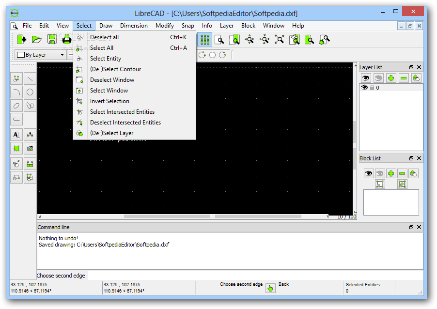The image size is (437, 309).
Task: Choose Select Intersected Entities entry
Action: coord(134,112)
